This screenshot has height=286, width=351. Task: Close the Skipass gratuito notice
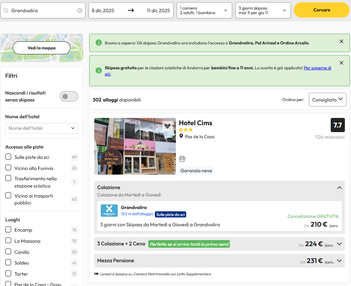341,63
